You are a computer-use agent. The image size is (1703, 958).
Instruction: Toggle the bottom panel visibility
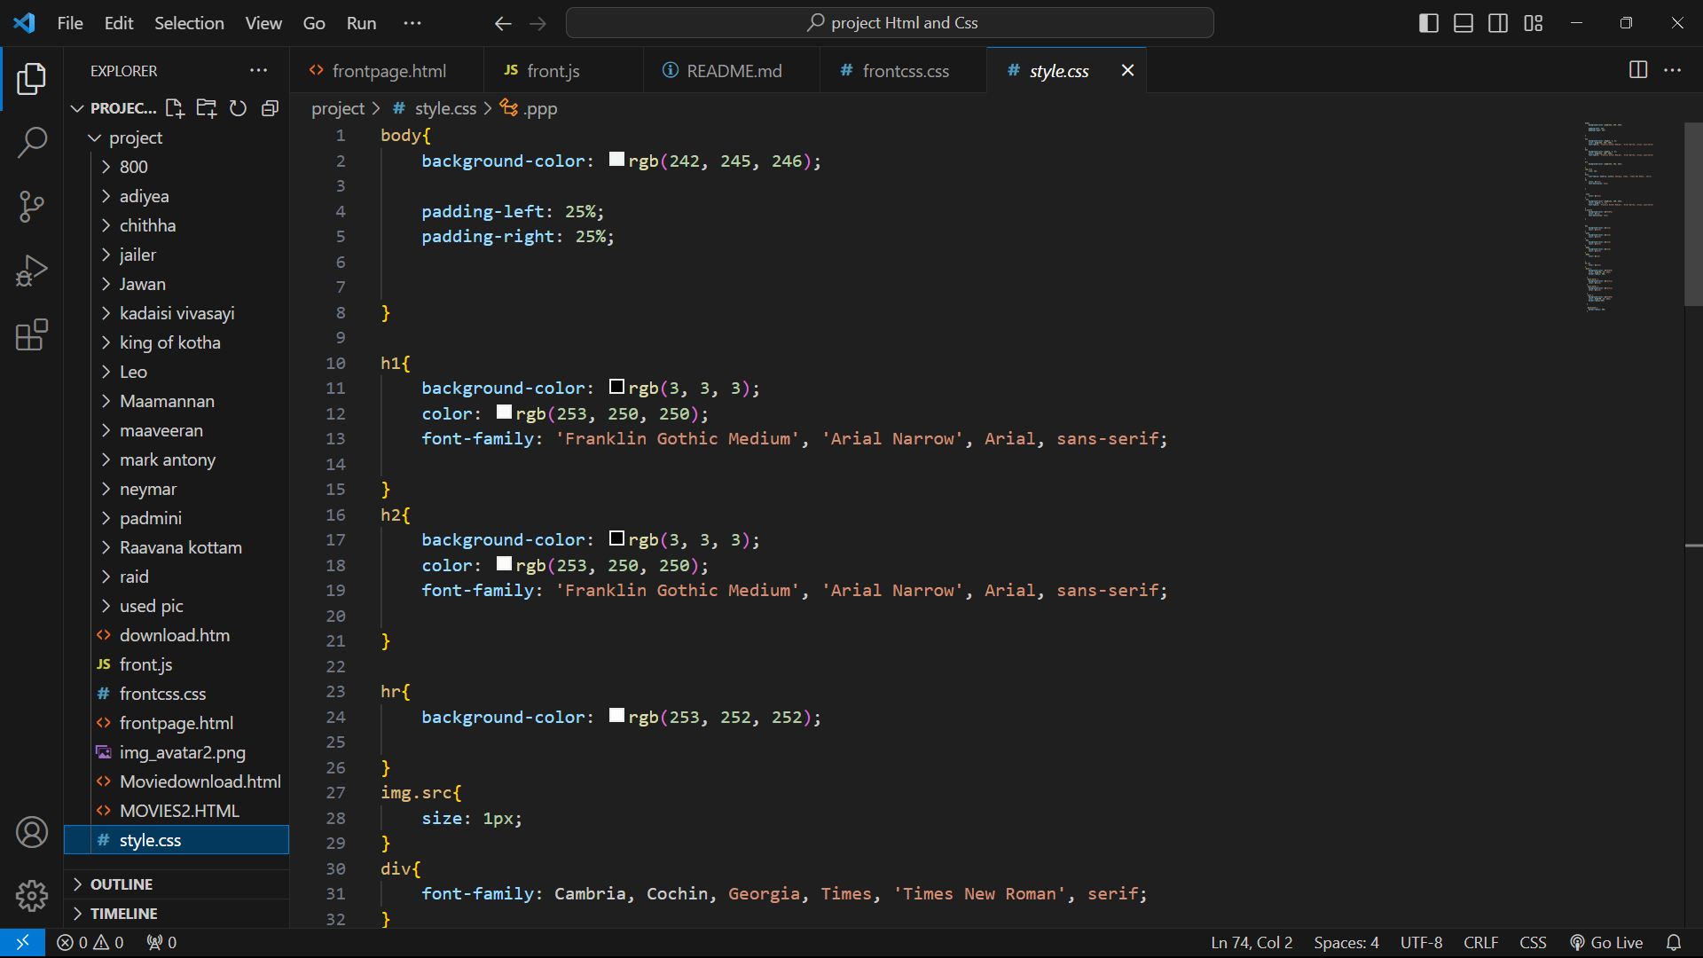(1464, 23)
